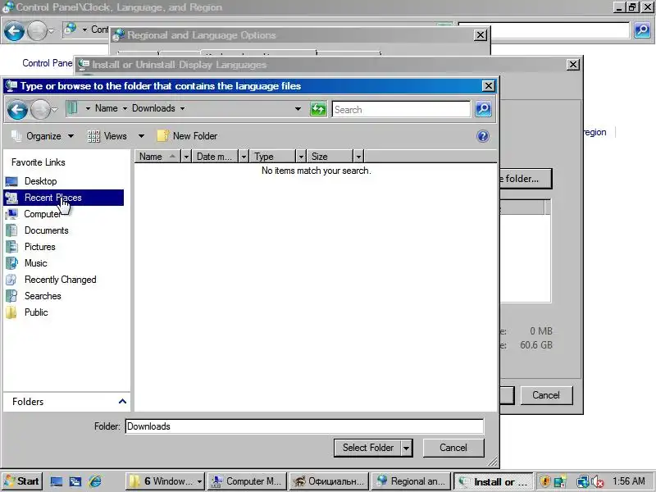Viewport: 656px width, 492px height.
Task: Click the New Folder toolbar button
Action: point(187,136)
